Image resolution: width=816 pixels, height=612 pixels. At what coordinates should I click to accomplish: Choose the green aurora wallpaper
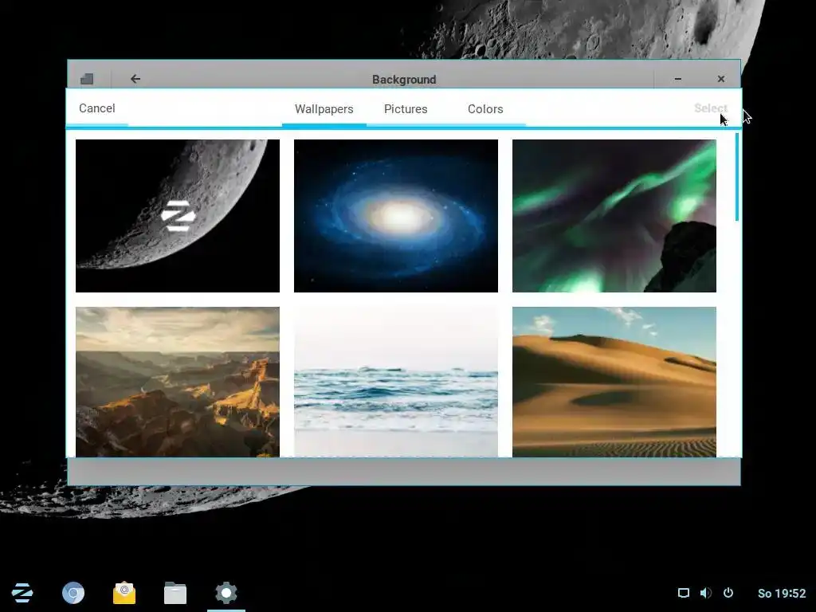tap(614, 216)
